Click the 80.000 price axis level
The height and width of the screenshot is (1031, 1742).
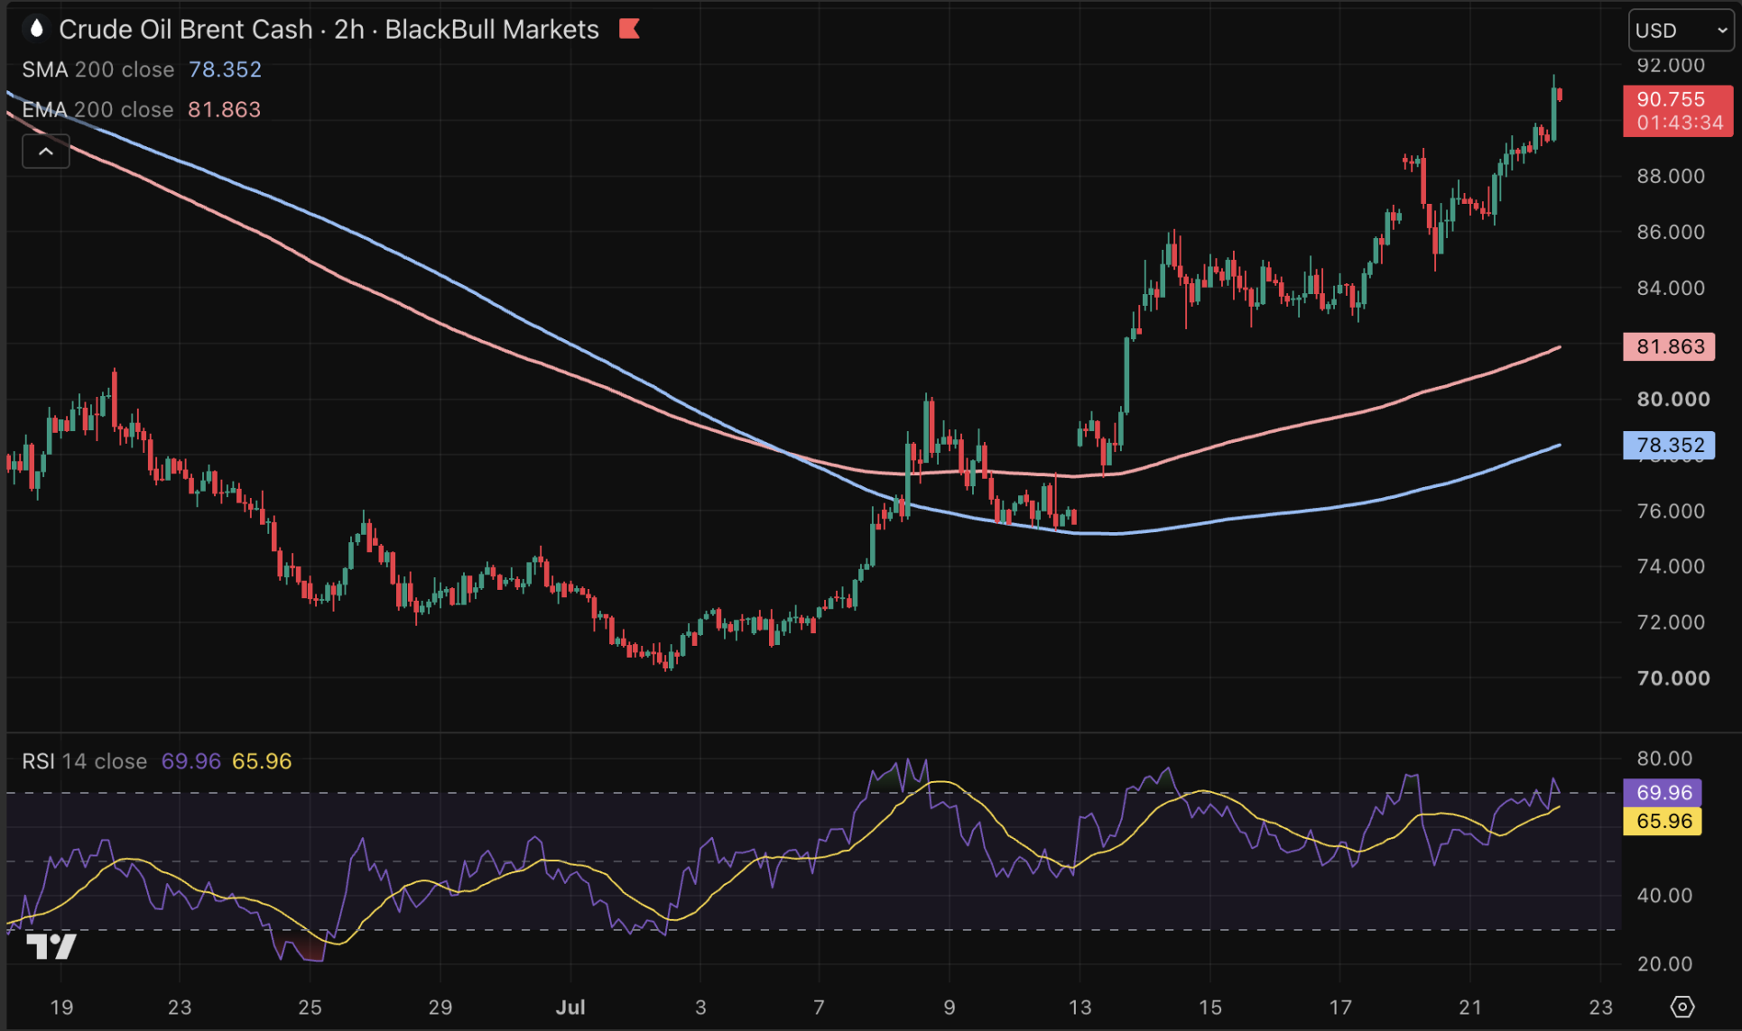click(1673, 399)
